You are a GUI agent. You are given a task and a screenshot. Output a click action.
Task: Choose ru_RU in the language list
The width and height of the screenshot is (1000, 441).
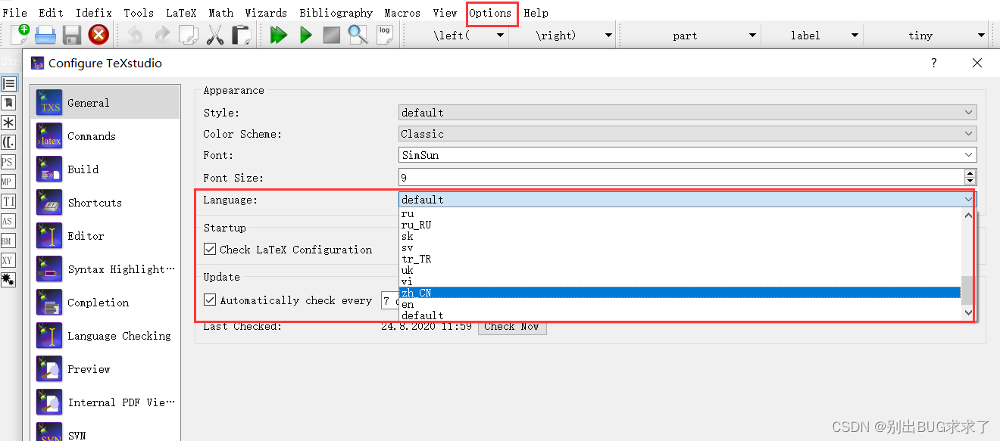680,225
